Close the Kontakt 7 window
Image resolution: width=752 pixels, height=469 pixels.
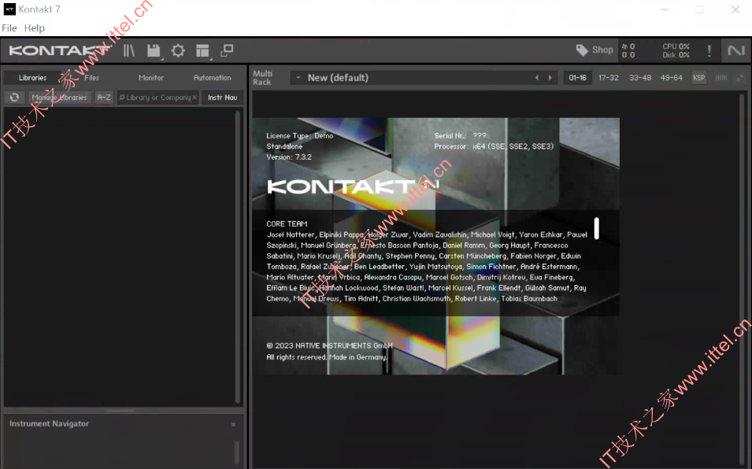click(735, 9)
